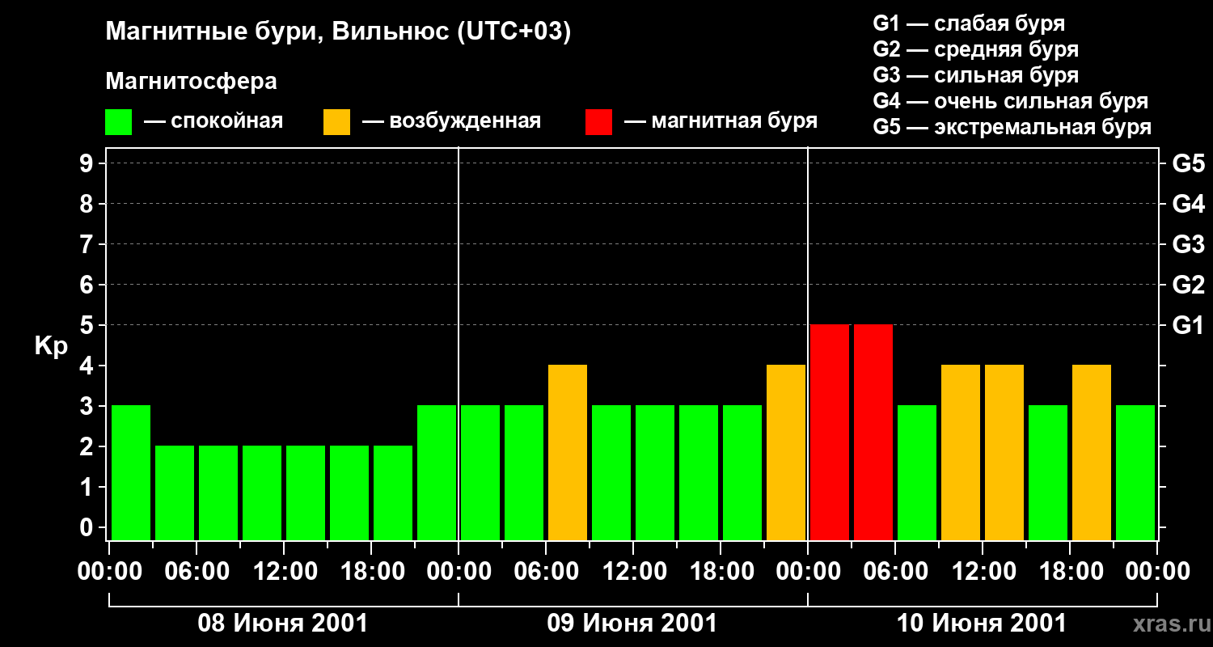Click the '06:00' time label for 09 Июня
Image resolution: width=1213 pixels, height=647 pixels.
click(546, 572)
